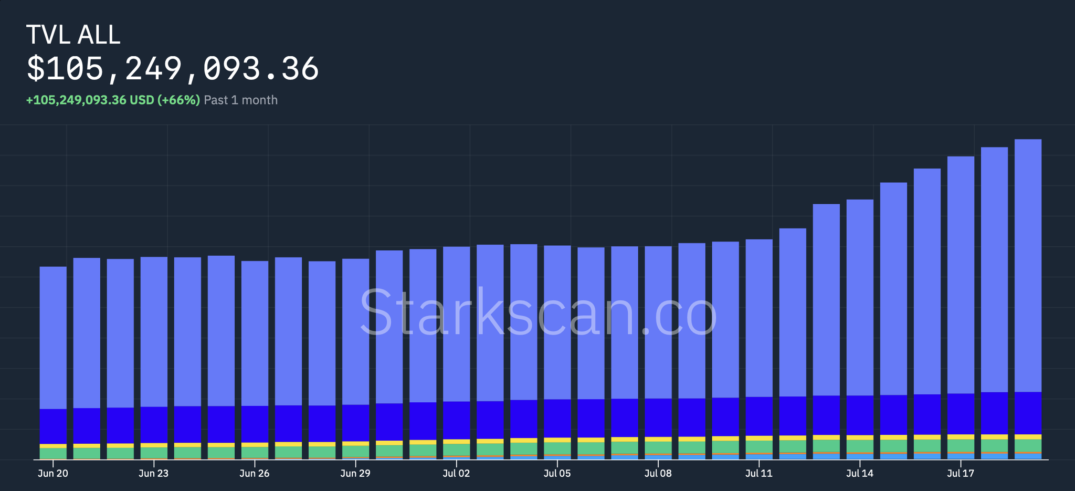This screenshot has height=491, width=1075.
Task: Click the Jun 20 axis date label
Action: pyautogui.click(x=53, y=473)
